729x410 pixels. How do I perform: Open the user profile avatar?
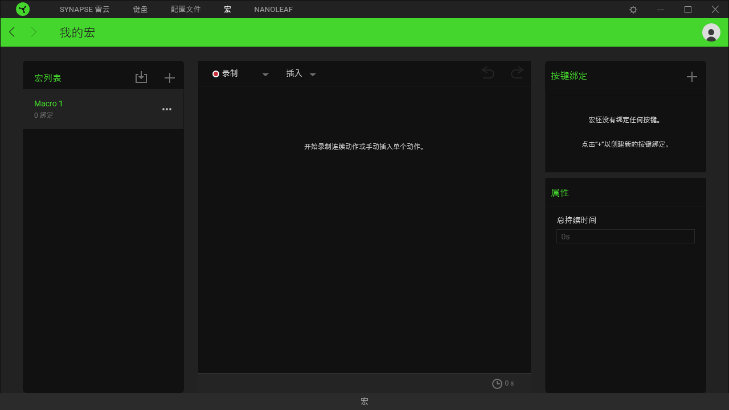[x=710, y=32]
